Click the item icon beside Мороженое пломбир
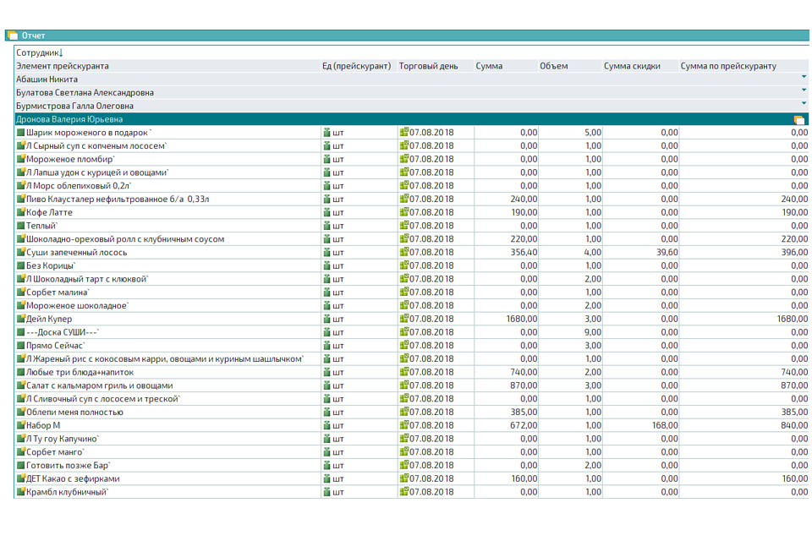This screenshot has width=812, height=541. 21,159
